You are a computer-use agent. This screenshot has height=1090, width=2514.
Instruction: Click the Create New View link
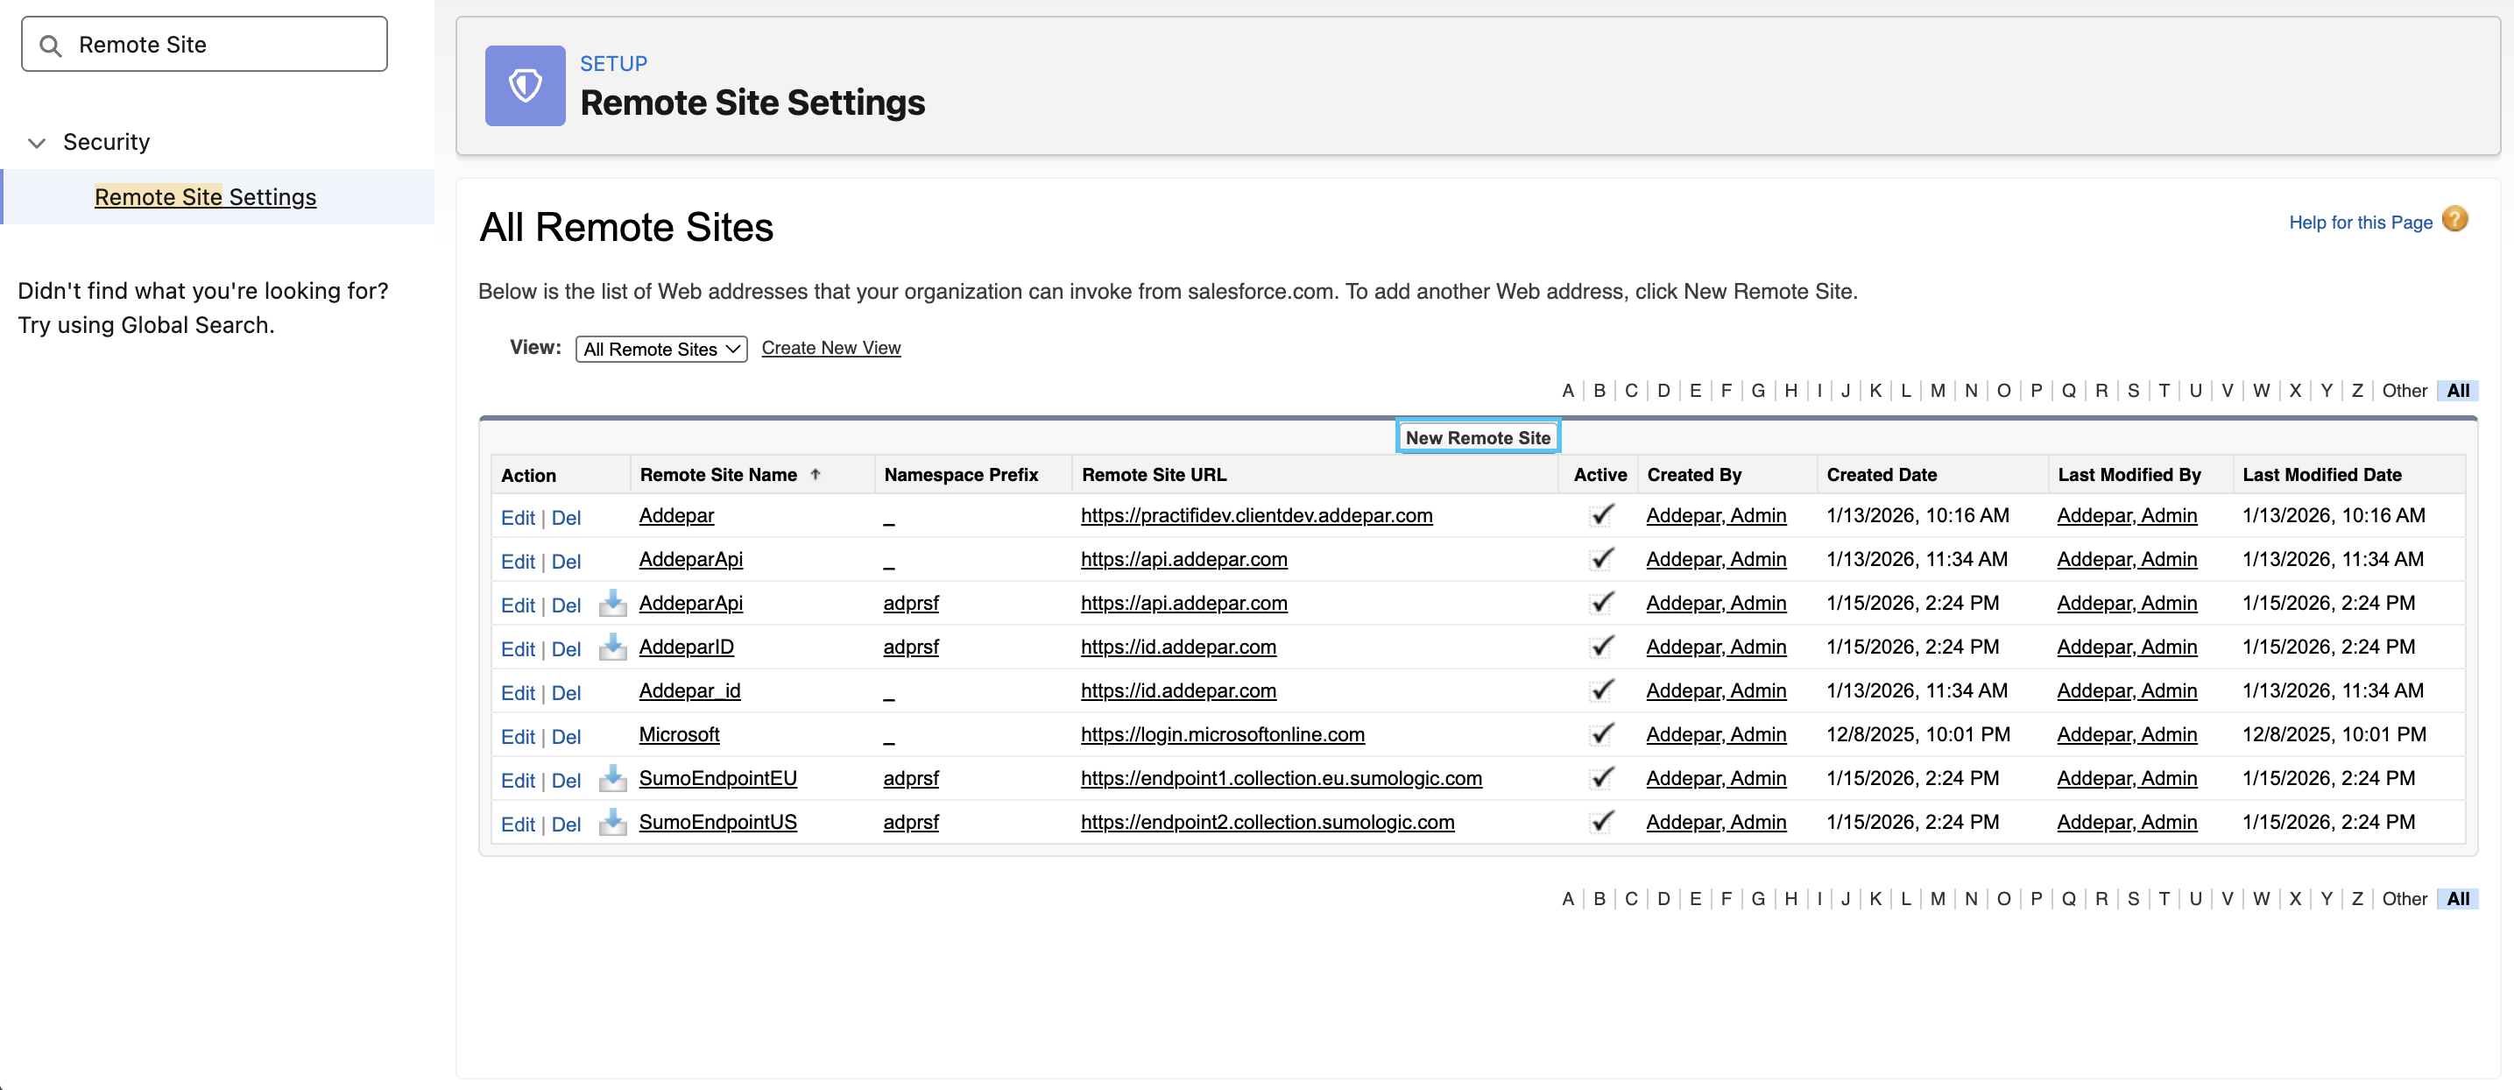(830, 347)
